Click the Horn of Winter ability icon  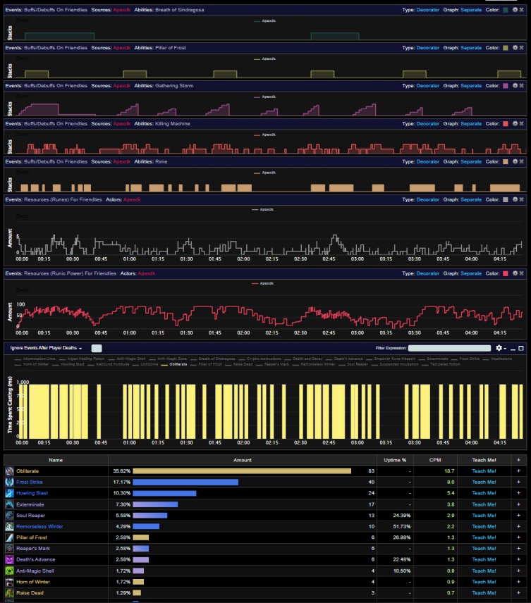pos(10,582)
